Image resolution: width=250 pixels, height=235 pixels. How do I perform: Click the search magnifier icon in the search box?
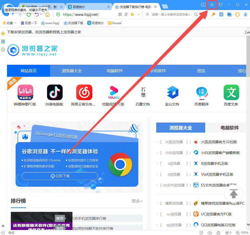click(196, 15)
